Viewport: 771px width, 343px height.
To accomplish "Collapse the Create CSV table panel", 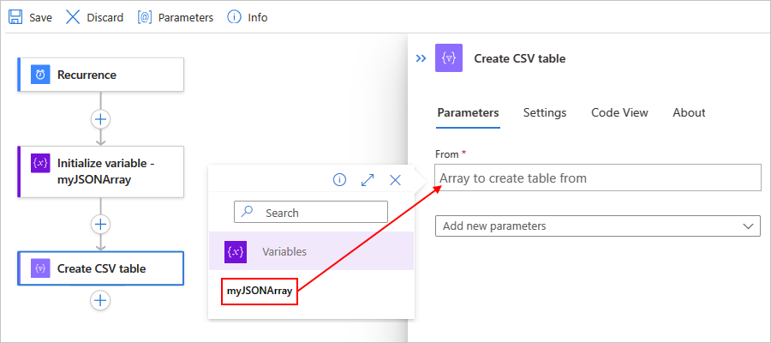I will (x=421, y=58).
